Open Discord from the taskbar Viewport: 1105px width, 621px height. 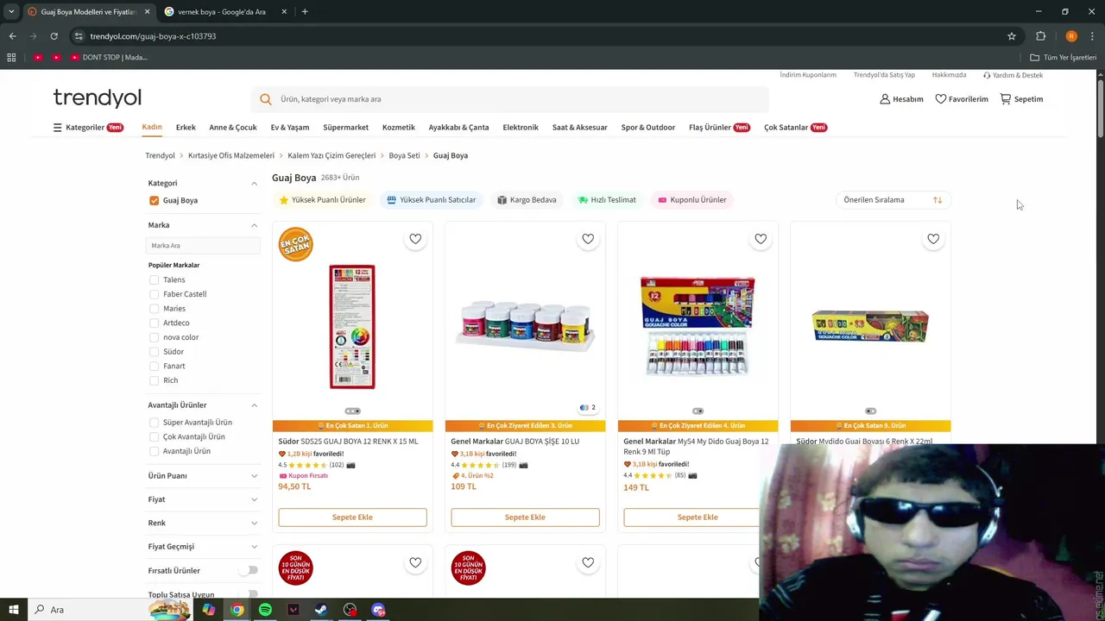[x=378, y=610]
